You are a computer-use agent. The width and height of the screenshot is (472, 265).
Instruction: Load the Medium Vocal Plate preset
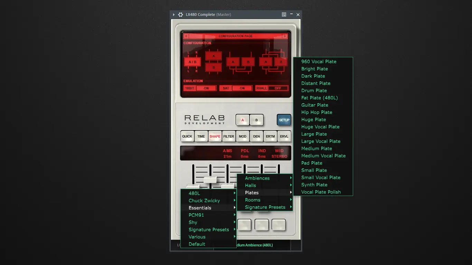pyautogui.click(x=323, y=156)
